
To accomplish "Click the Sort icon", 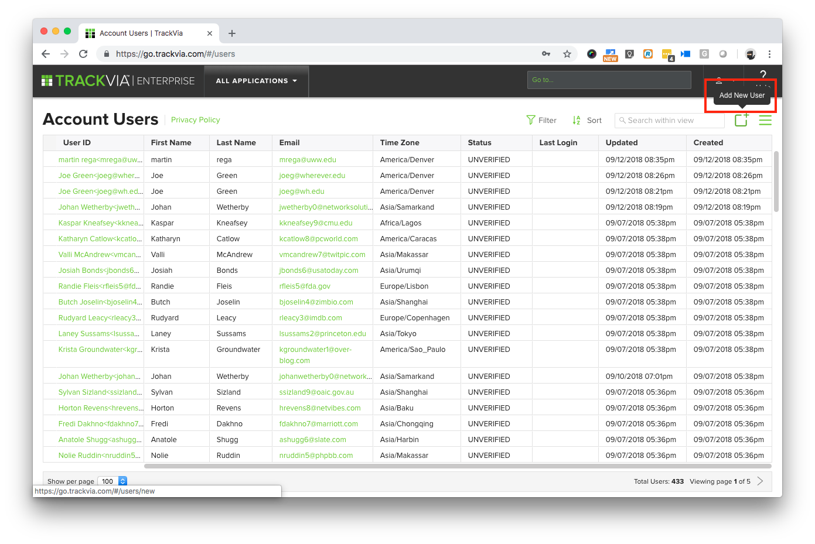I will [577, 120].
